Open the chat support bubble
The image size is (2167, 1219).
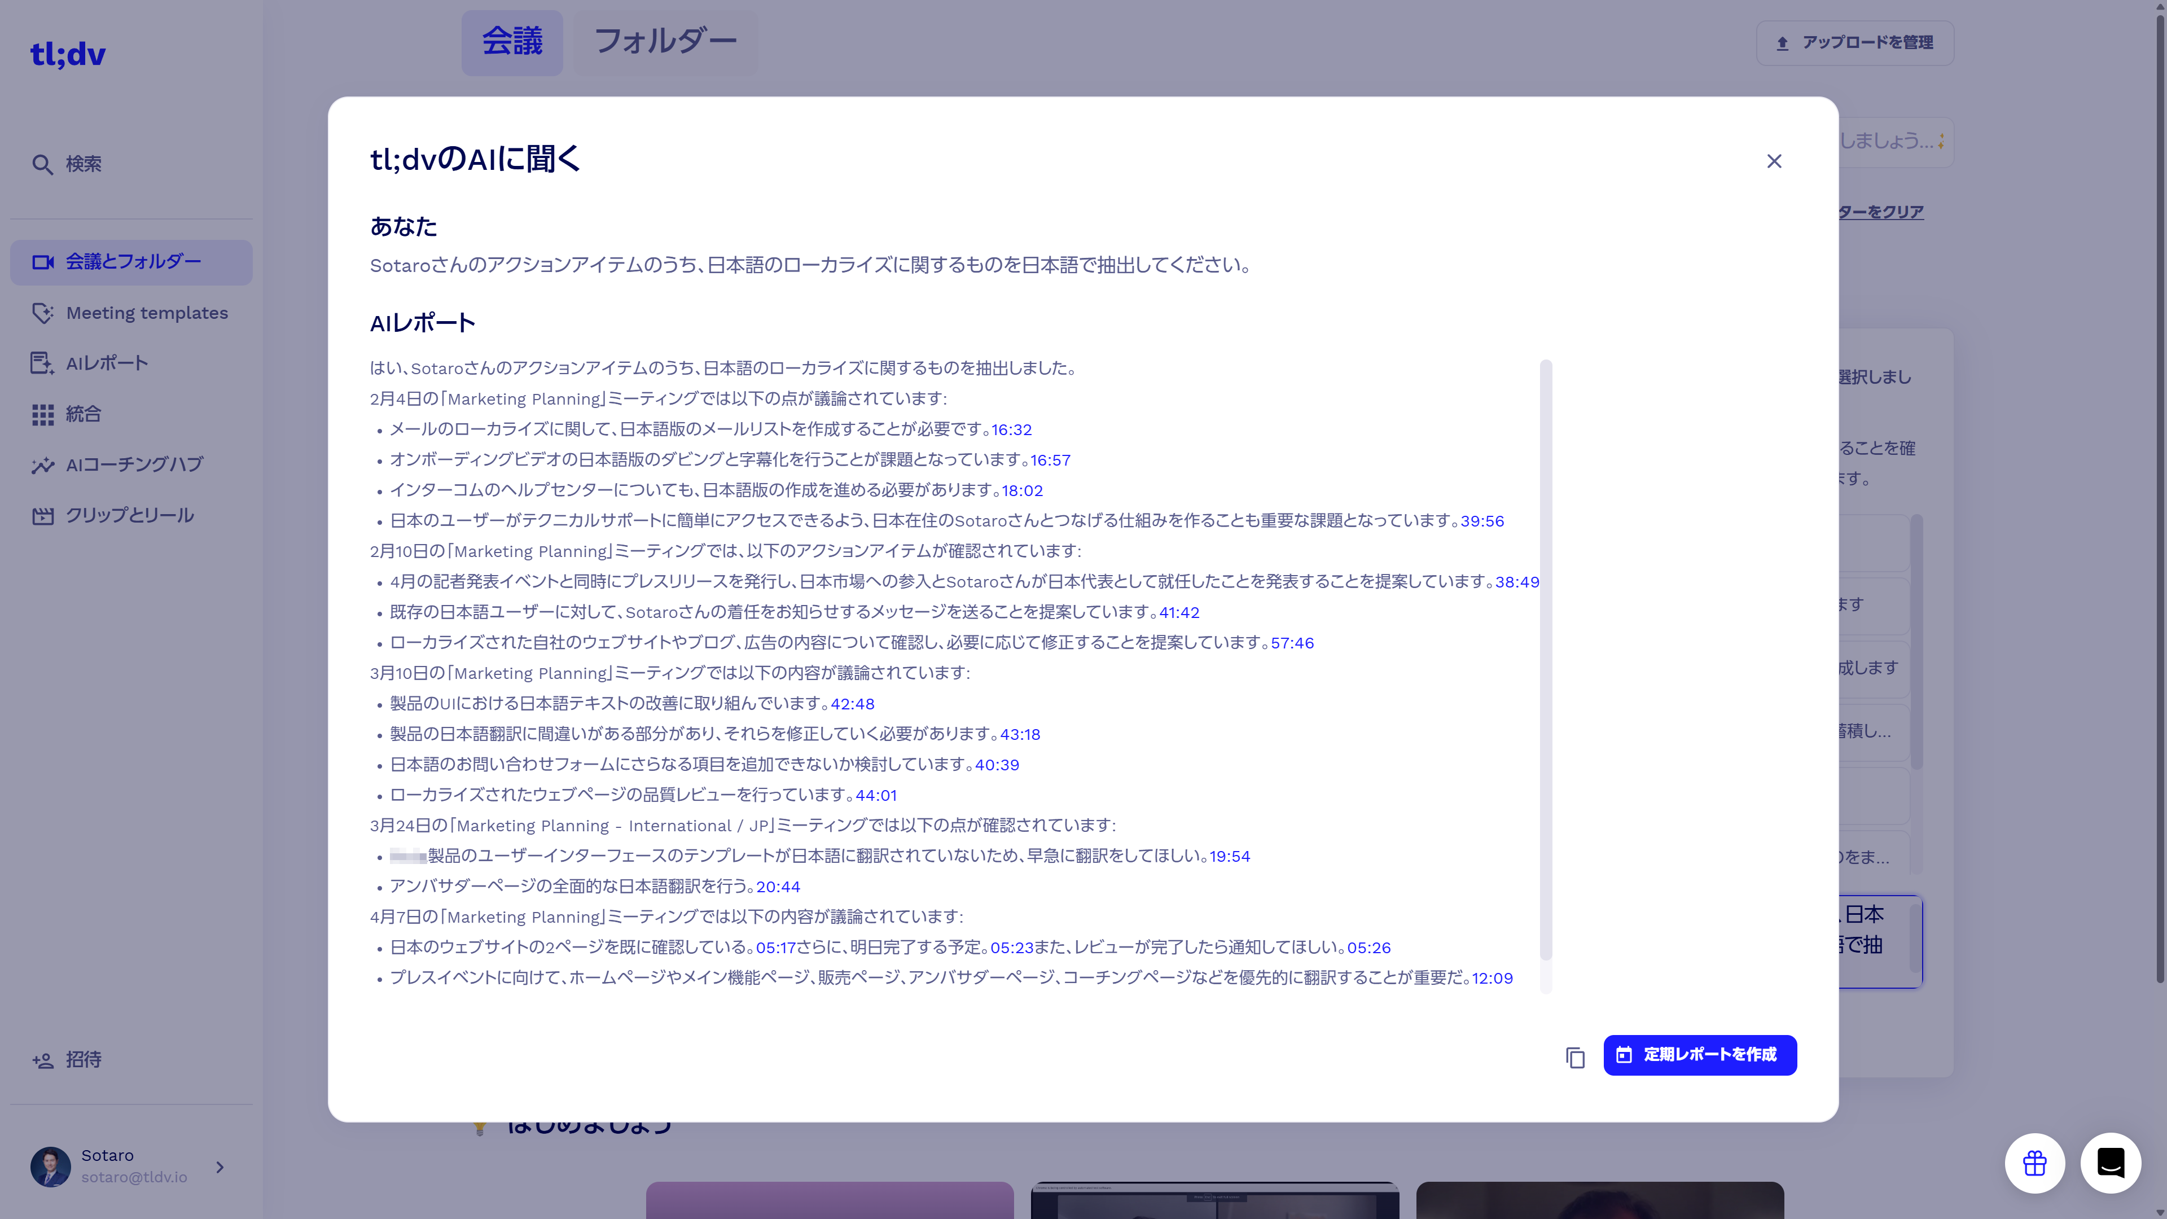point(2110,1164)
